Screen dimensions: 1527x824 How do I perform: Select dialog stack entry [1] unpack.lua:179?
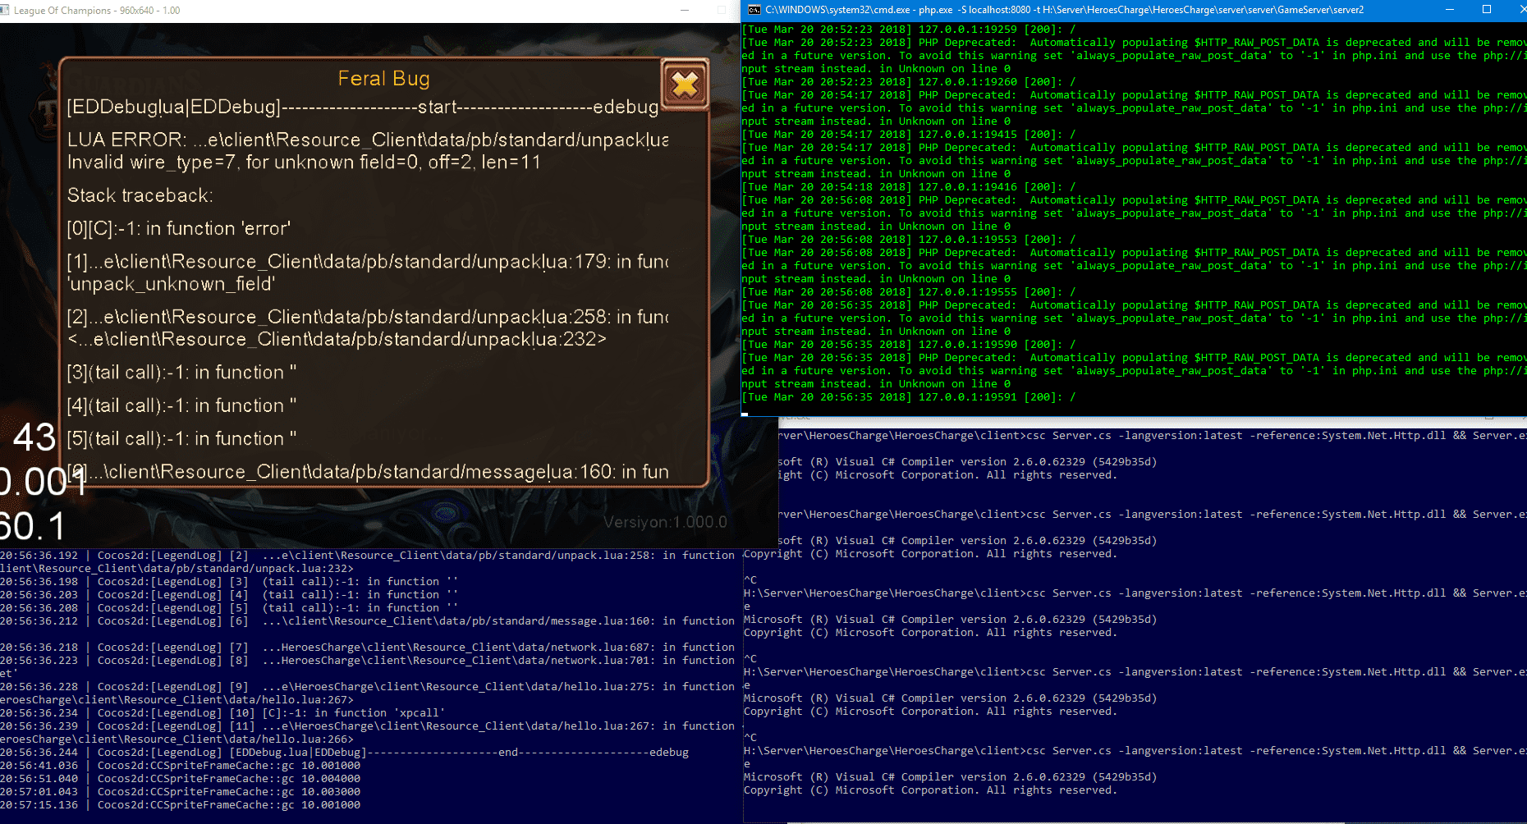tap(368, 262)
